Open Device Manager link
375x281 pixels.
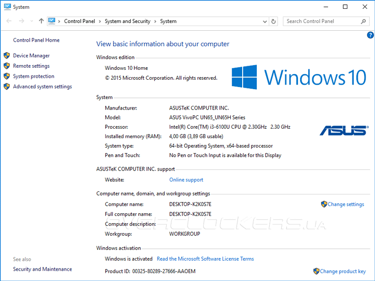(31, 56)
